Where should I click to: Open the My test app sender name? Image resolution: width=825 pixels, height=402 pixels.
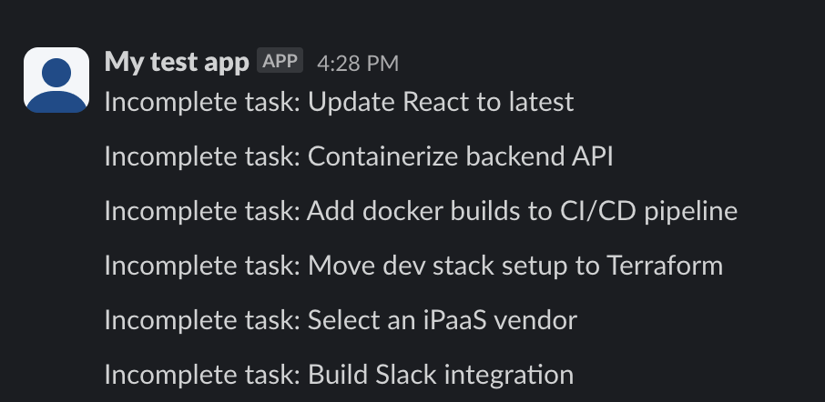coord(177,62)
